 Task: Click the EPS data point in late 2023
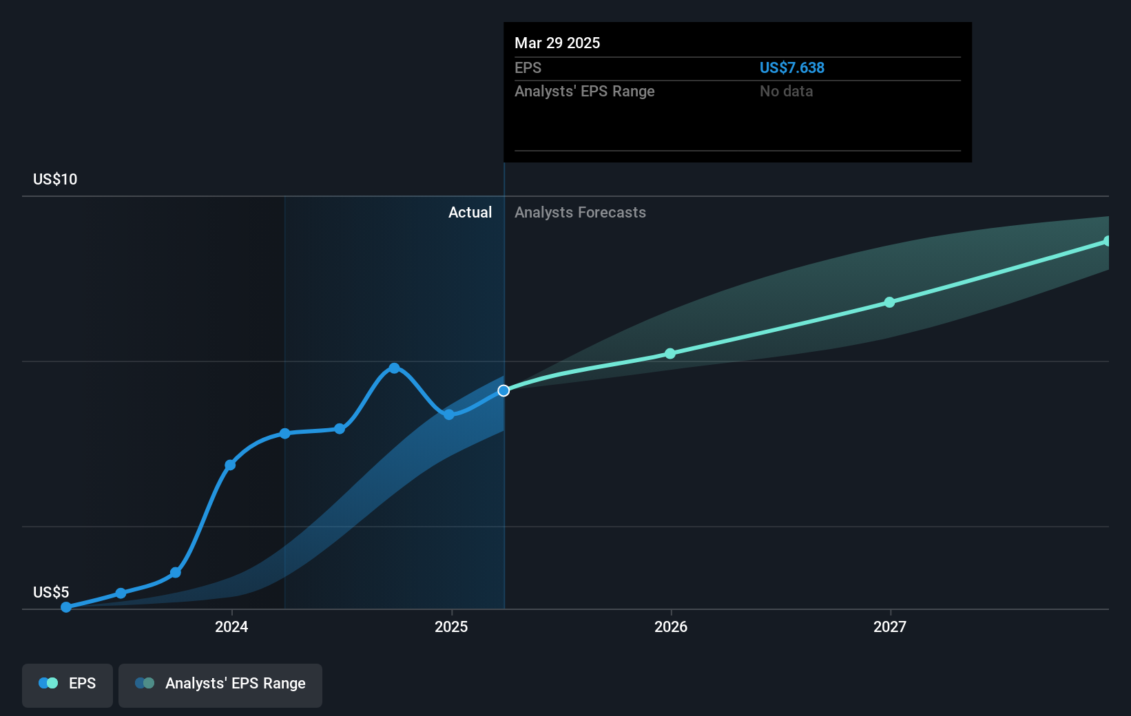click(x=176, y=572)
